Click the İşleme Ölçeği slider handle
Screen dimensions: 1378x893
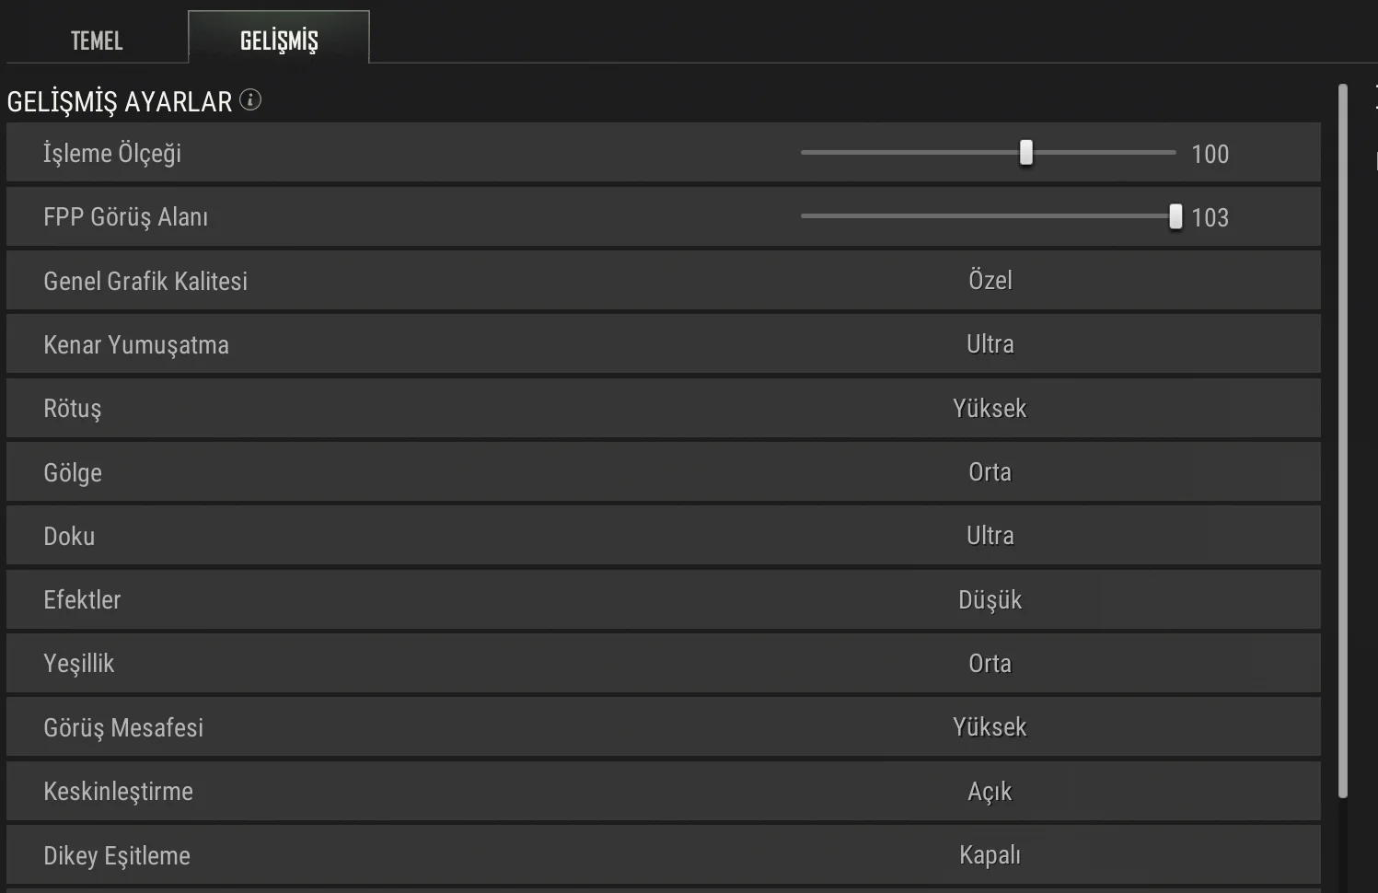[1026, 153]
